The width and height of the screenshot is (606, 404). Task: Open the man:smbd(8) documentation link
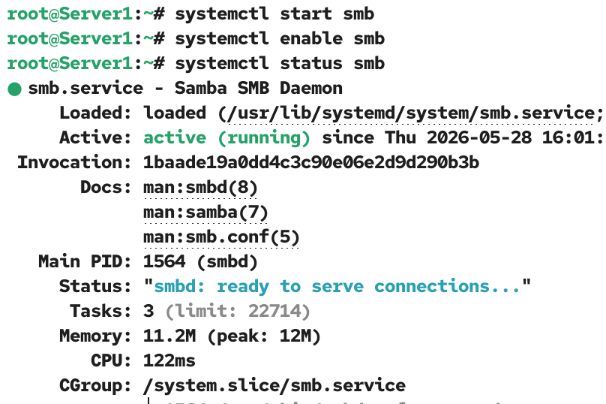click(200, 188)
